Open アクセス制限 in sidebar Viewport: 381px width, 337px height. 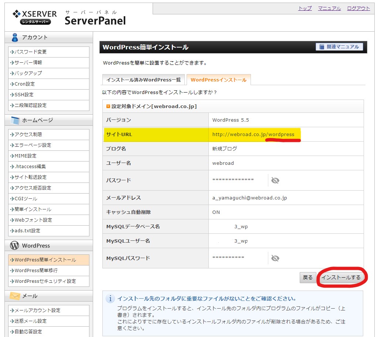coord(49,135)
